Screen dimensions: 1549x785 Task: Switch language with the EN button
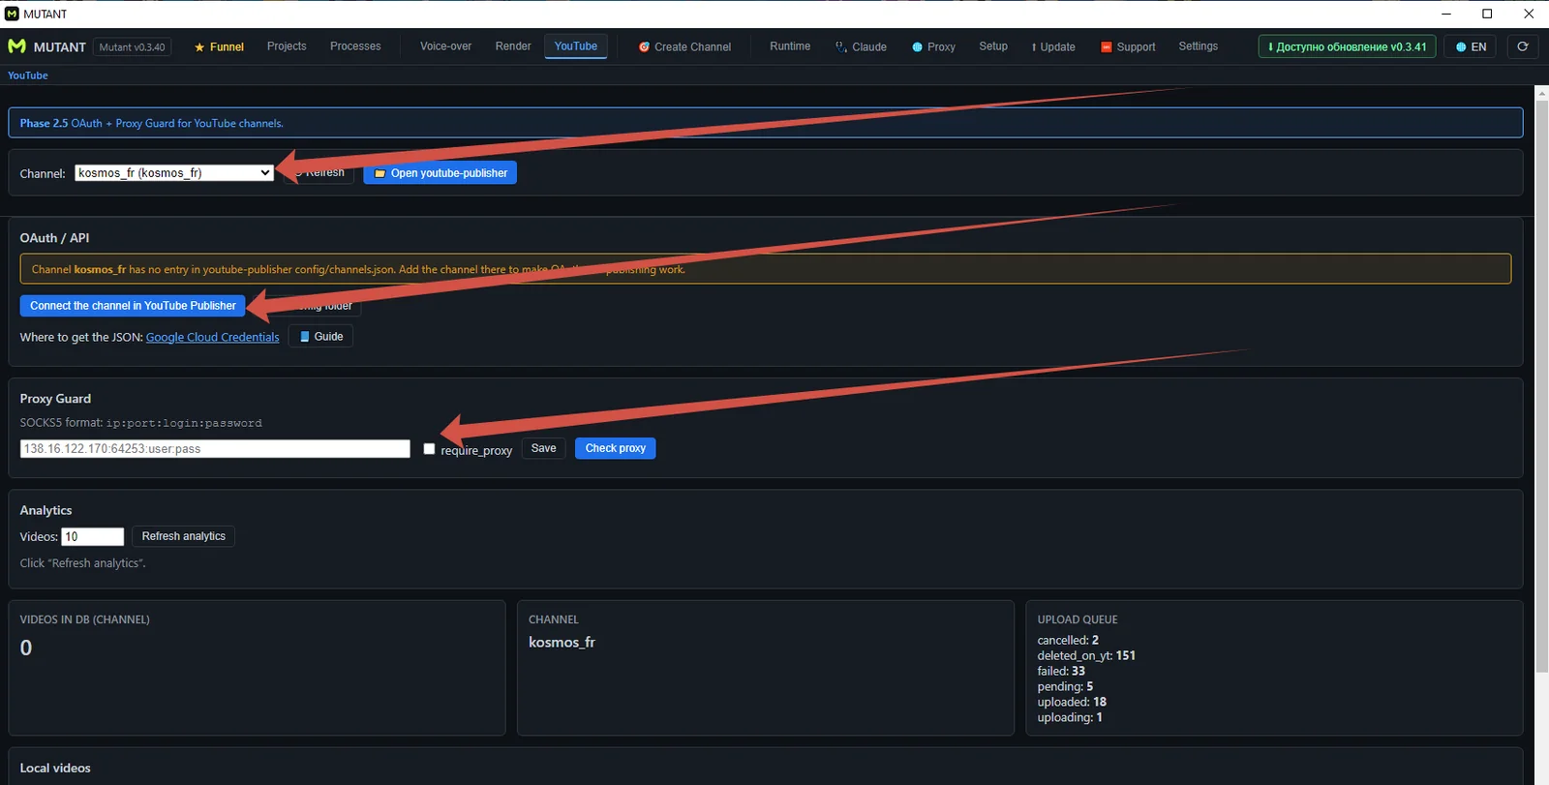pyautogui.click(x=1471, y=46)
